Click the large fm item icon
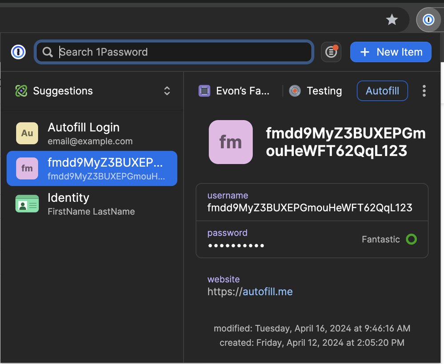This screenshot has width=444, height=364. pyautogui.click(x=231, y=142)
